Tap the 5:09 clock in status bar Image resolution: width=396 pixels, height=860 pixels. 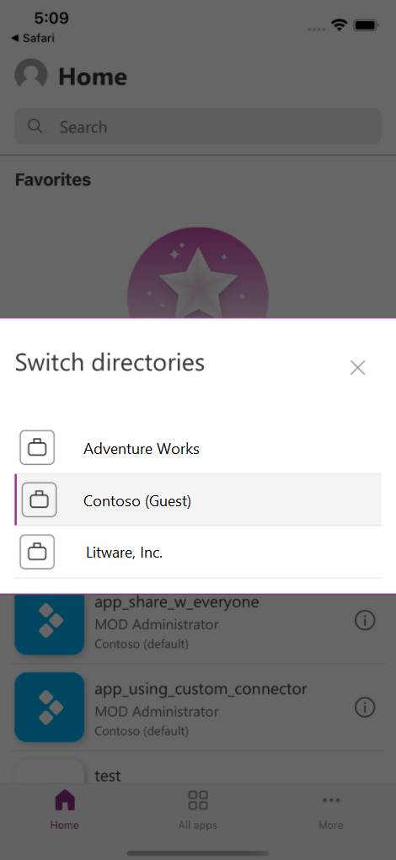click(51, 18)
